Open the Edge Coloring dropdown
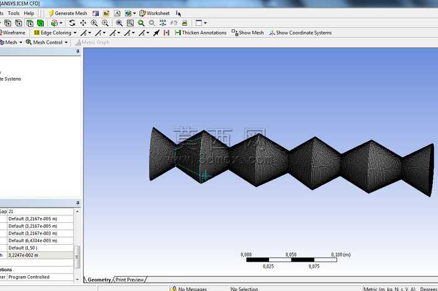 click(x=55, y=33)
